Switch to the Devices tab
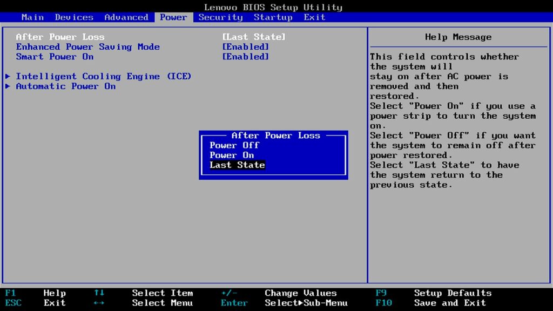 pyautogui.click(x=74, y=17)
